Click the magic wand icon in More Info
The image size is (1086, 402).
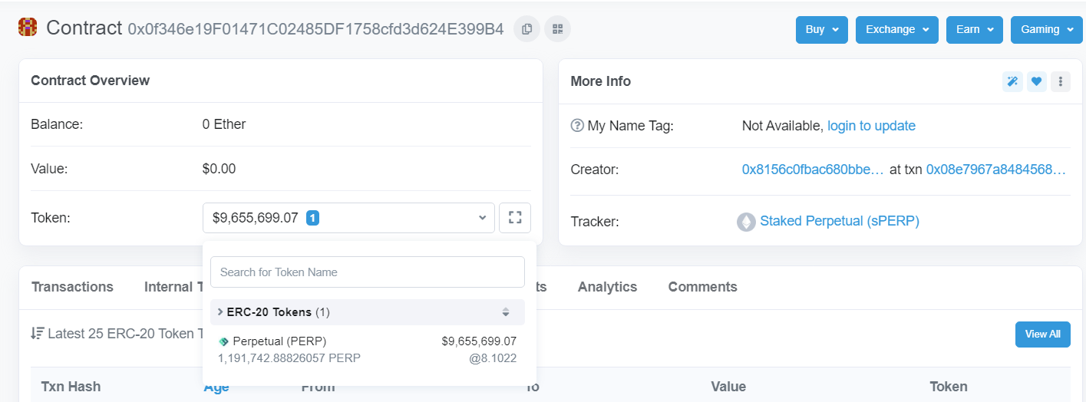1012,81
